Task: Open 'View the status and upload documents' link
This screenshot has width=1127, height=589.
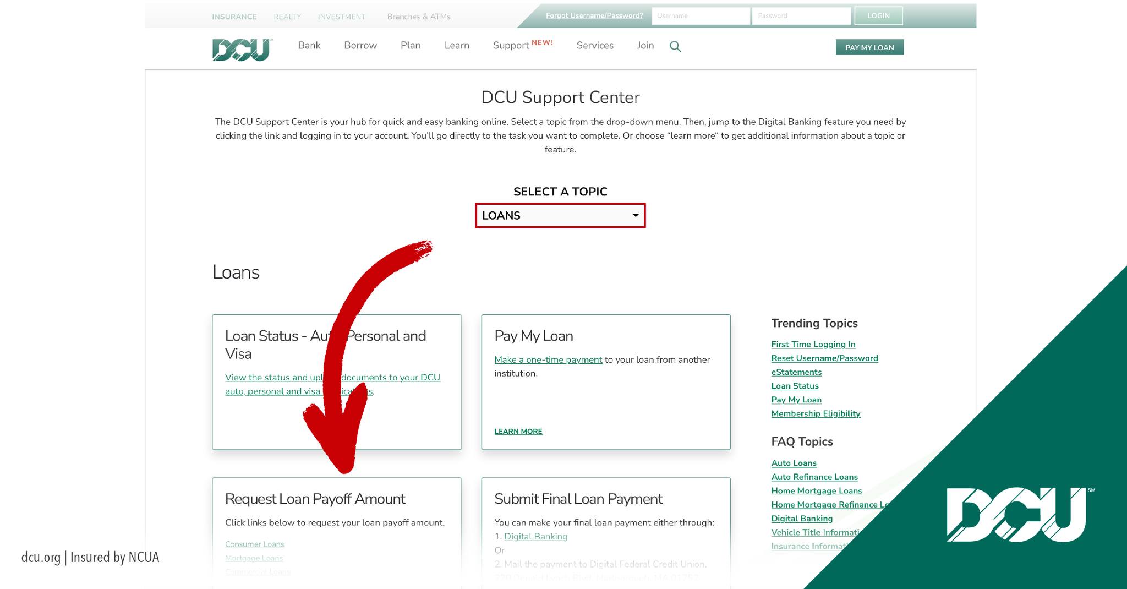Action: [332, 384]
